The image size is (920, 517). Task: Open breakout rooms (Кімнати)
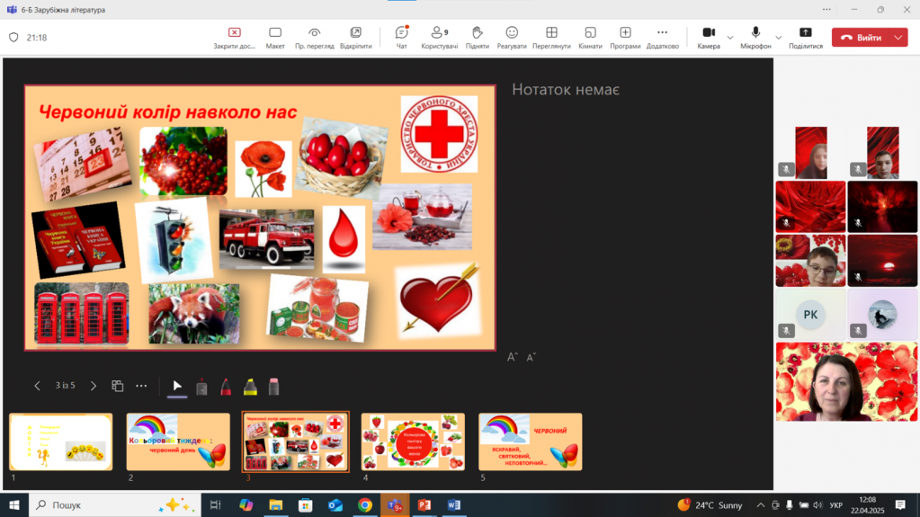tap(590, 37)
